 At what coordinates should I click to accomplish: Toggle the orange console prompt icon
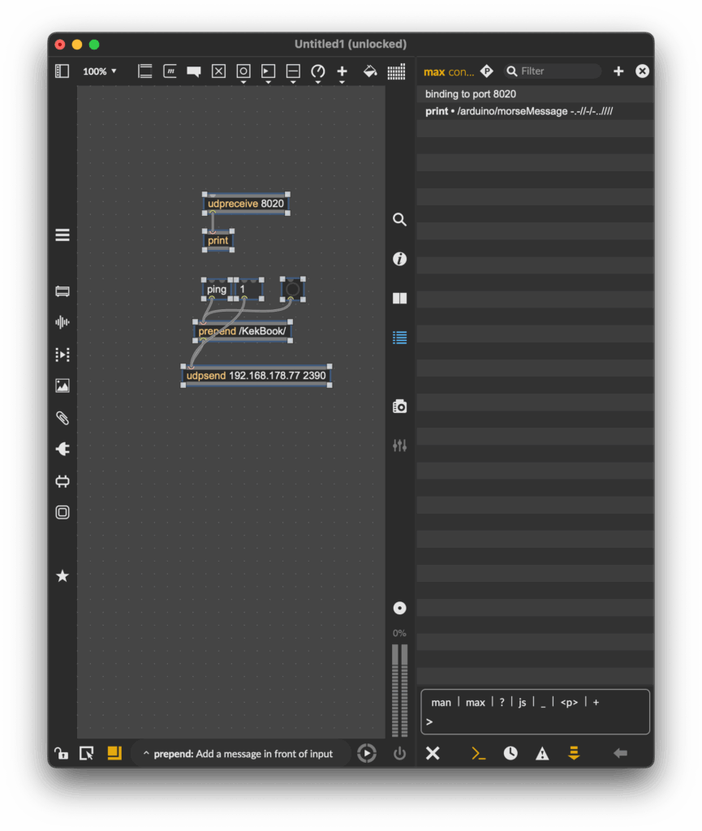(479, 753)
